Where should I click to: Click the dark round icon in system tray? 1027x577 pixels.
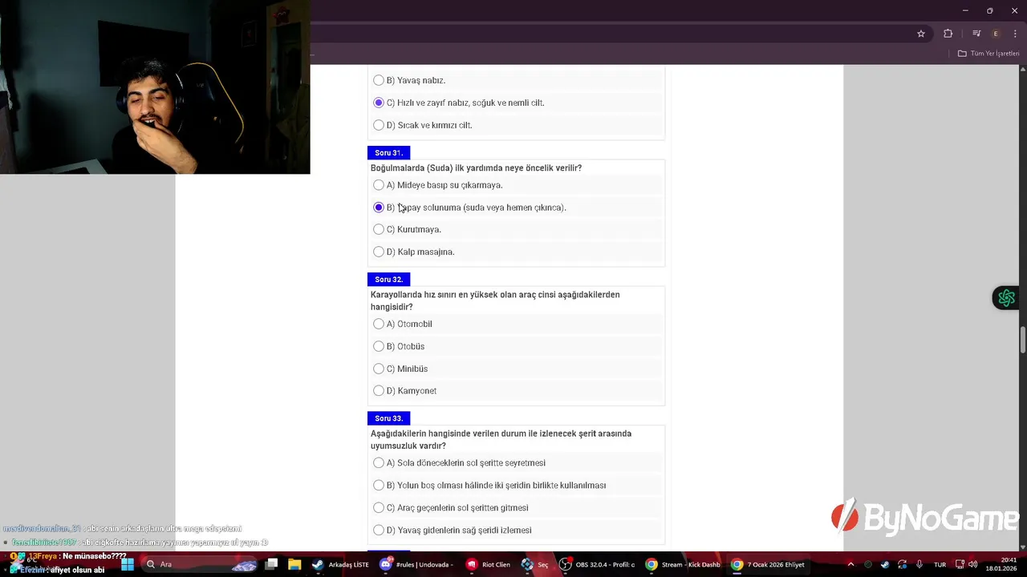pos(867,564)
